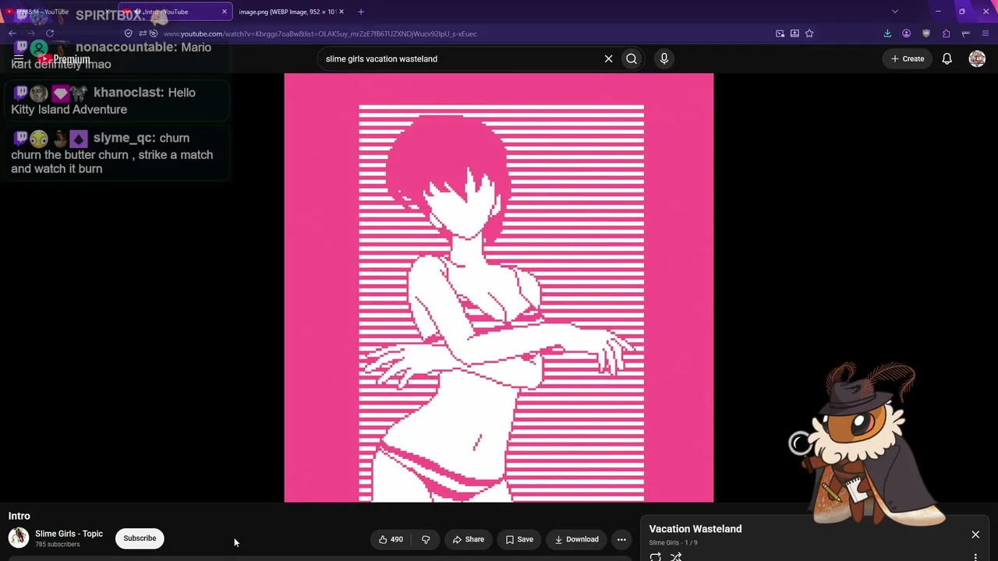Viewport: 998px width, 561px height.
Task: Open the browser application menu
Action: (x=986, y=34)
